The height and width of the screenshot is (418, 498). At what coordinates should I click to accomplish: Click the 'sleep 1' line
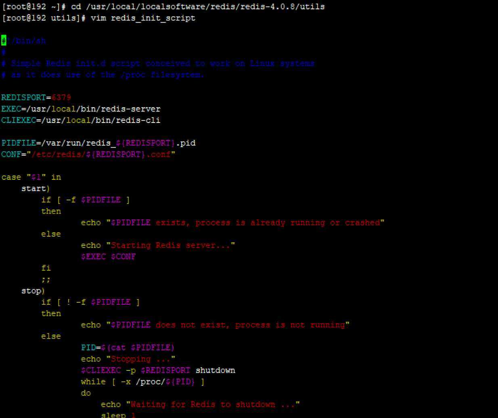pos(118,415)
